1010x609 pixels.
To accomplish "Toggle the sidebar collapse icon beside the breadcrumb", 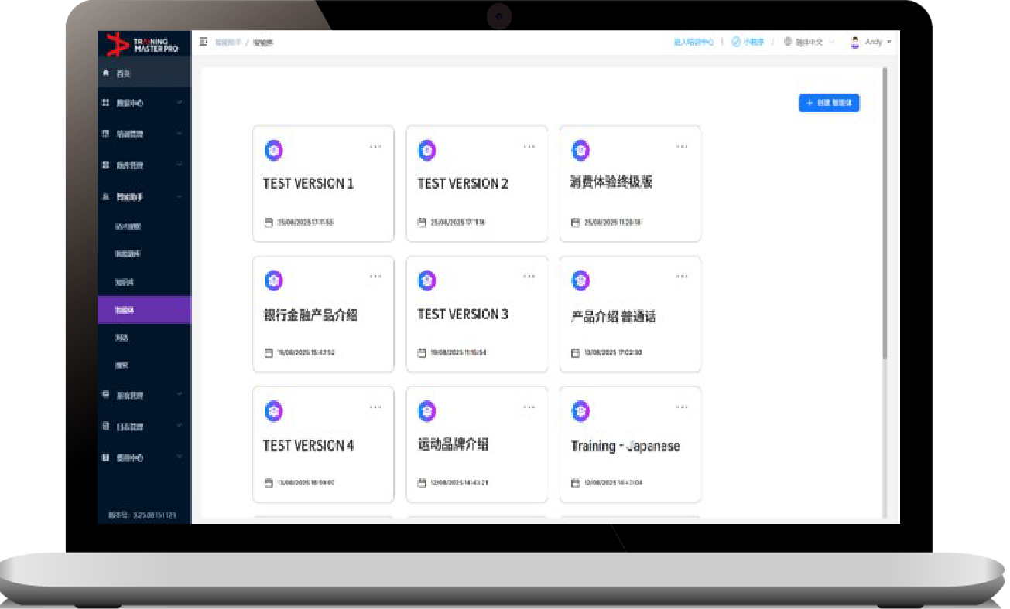I will coord(204,42).
